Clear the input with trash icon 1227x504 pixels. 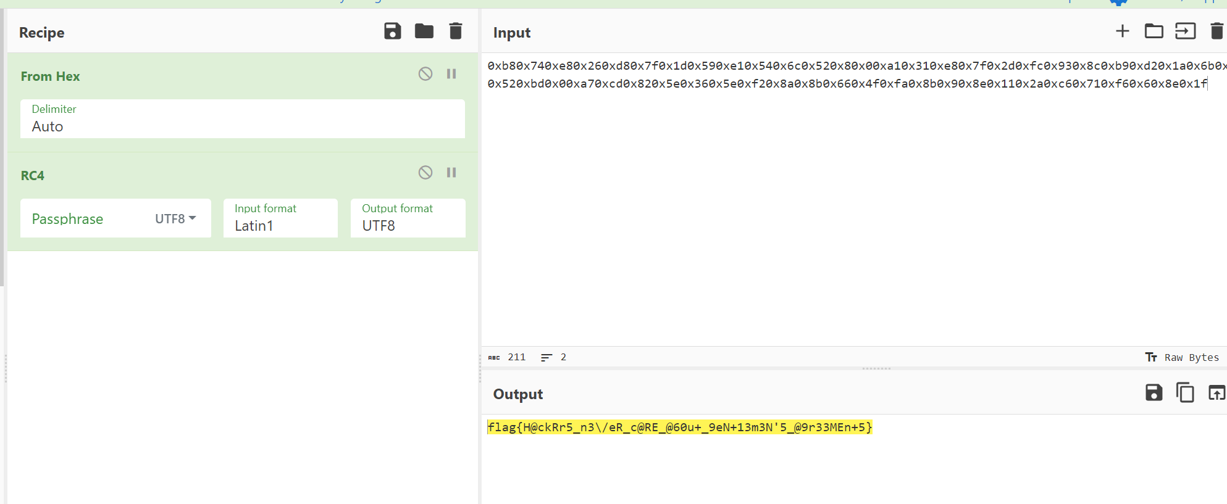[1216, 31]
